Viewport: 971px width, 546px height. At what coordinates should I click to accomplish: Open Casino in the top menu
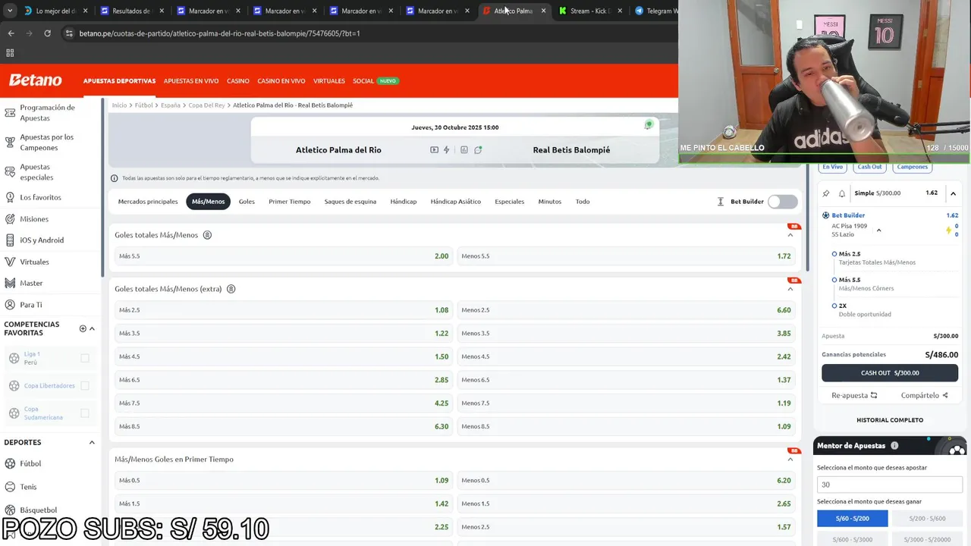237,81
